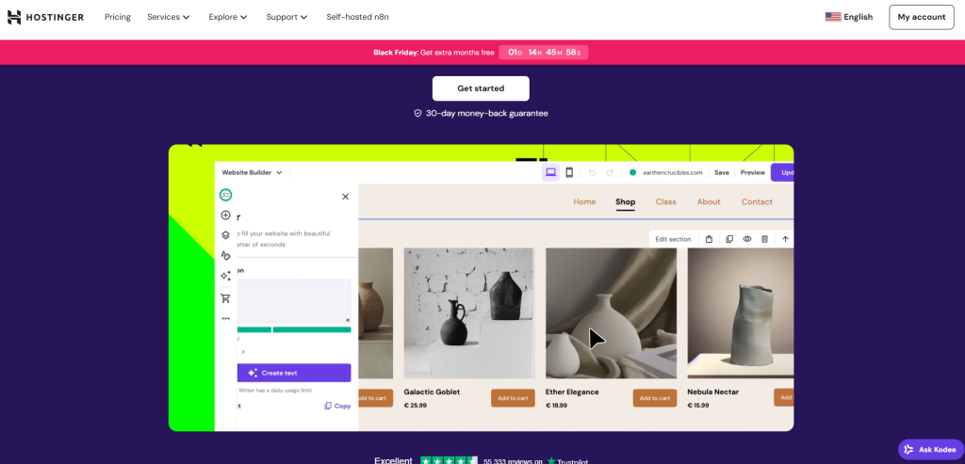Click the Get started button
965x464 pixels.
tap(481, 88)
